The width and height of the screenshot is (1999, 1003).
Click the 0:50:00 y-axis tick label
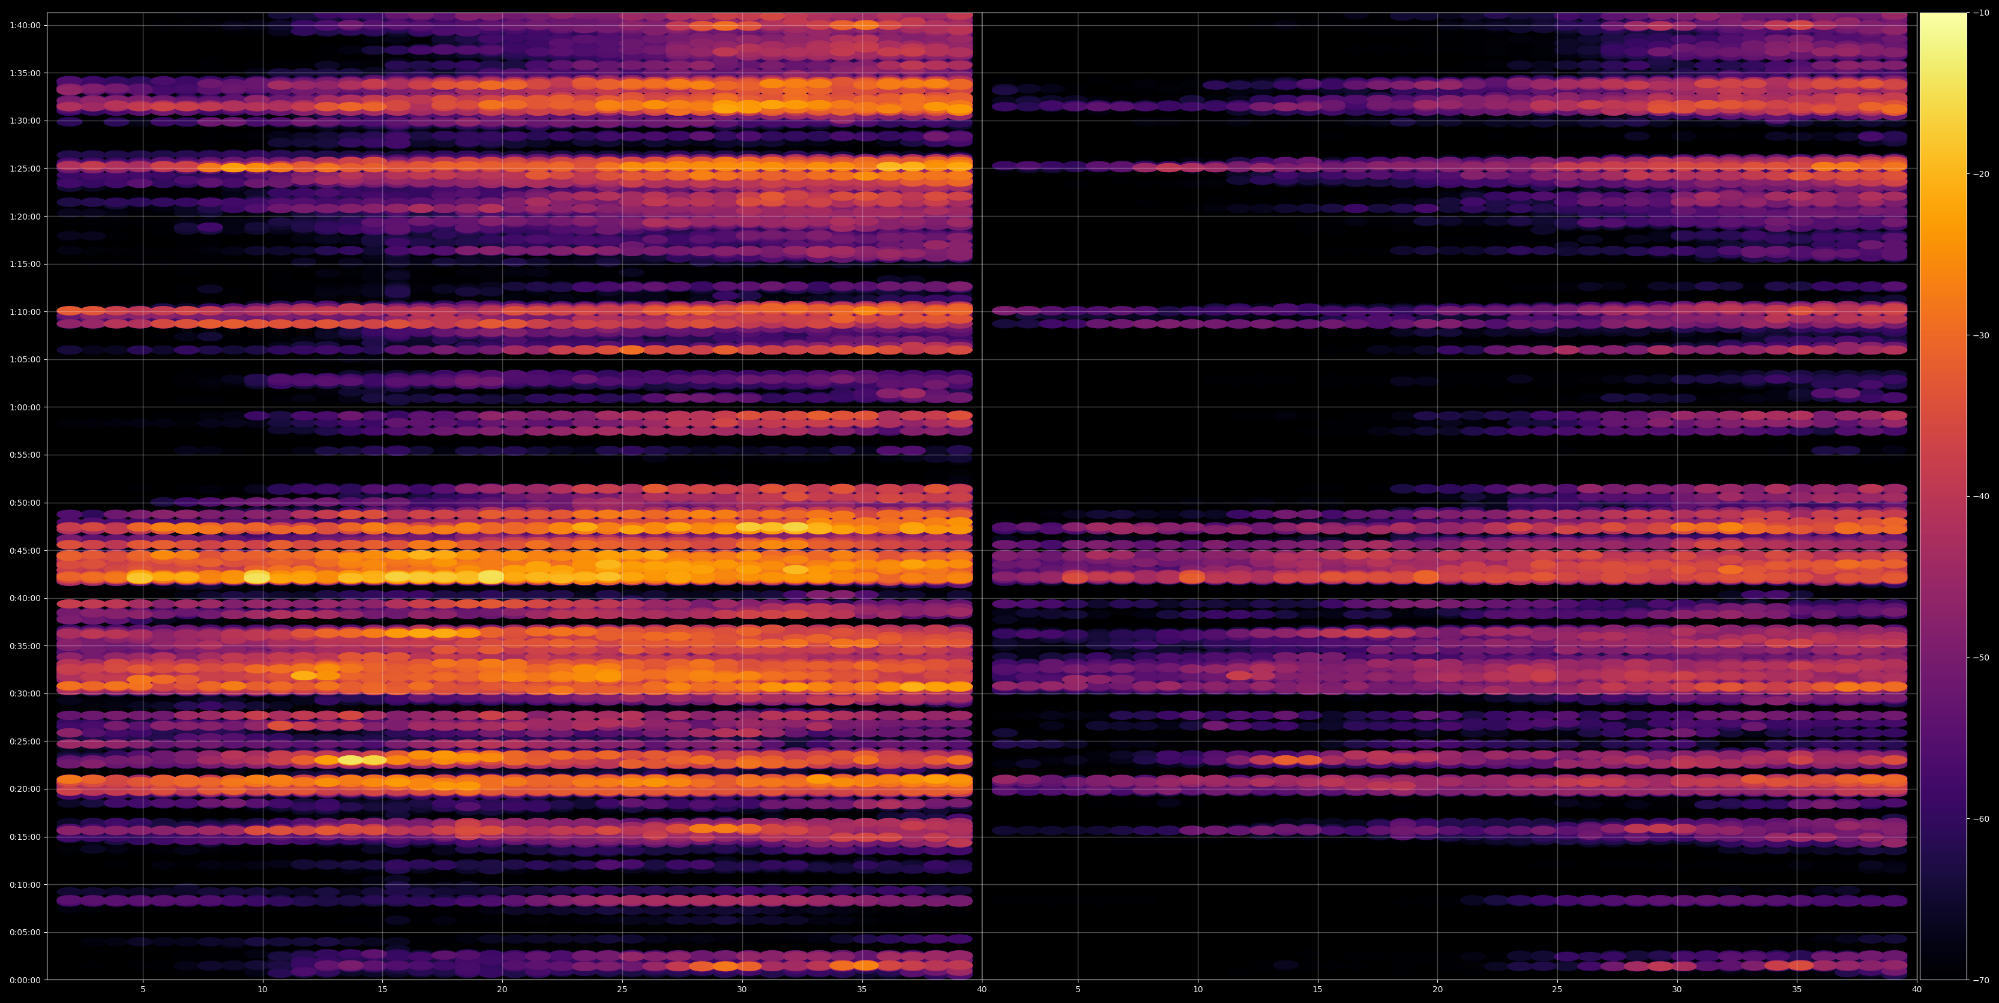pos(25,503)
